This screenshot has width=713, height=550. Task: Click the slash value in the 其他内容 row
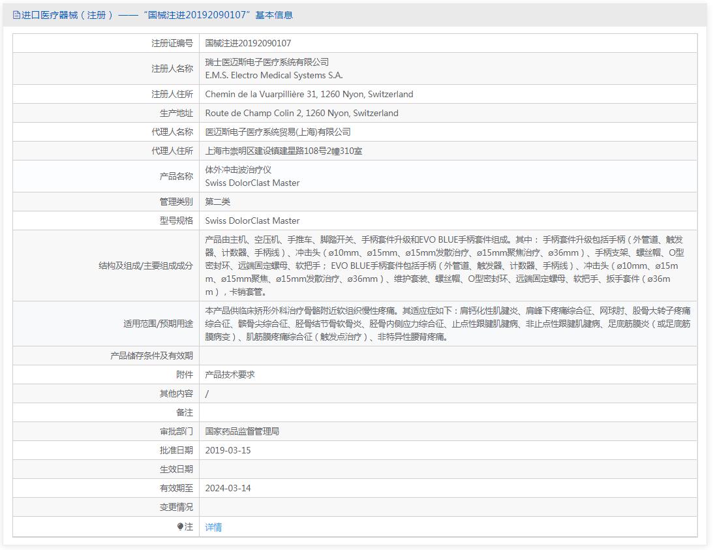click(x=207, y=393)
